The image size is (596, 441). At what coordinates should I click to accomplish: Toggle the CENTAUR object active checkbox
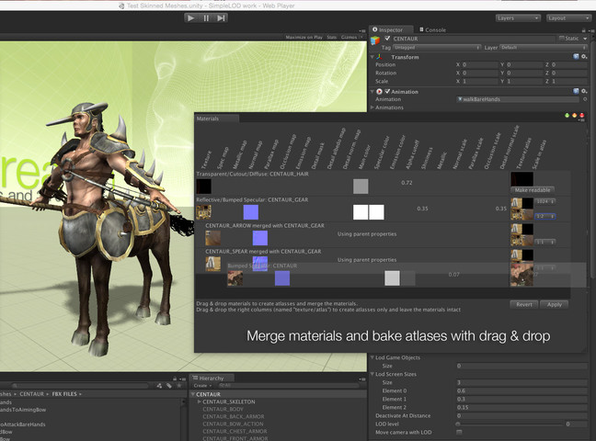[x=387, y=39]
